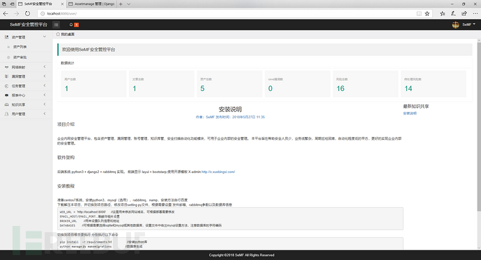Viewport: 481px width, 260px height.
Task: Click the pip install requirements code line
Action: (103, 242)
